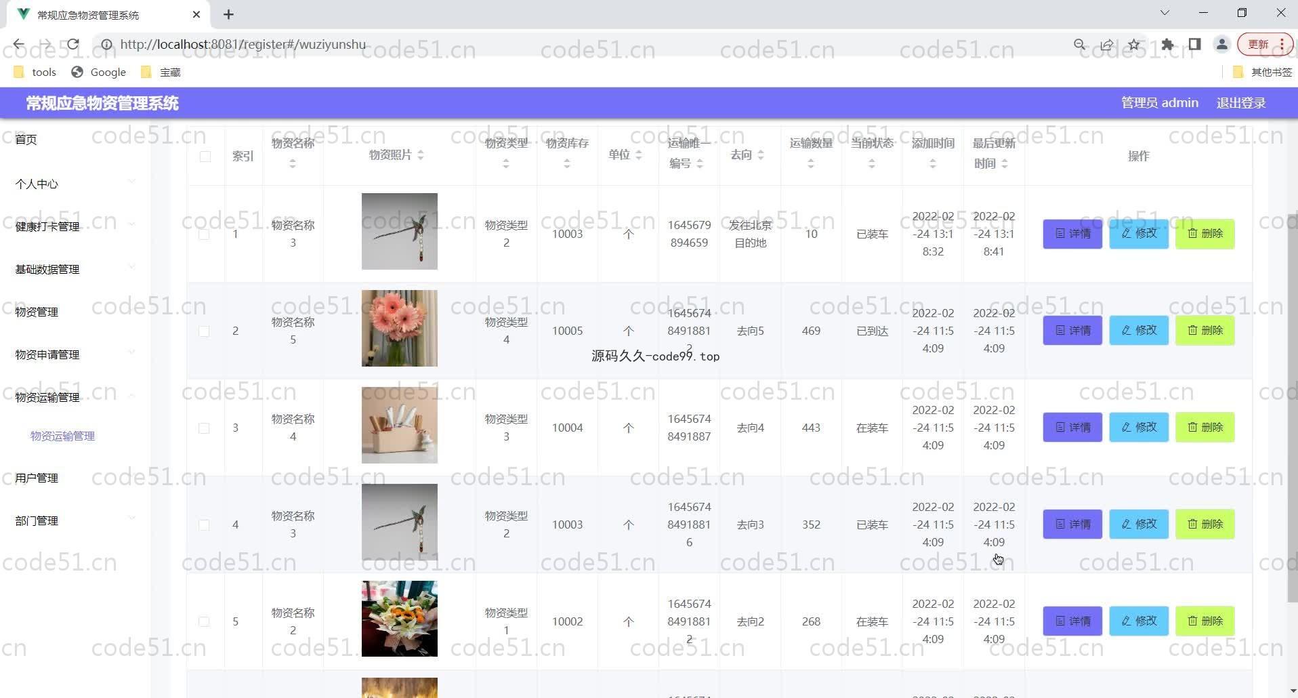
Task: Sort by 运输唯一编号 column arrows
Action: click(x=700, y=164)
